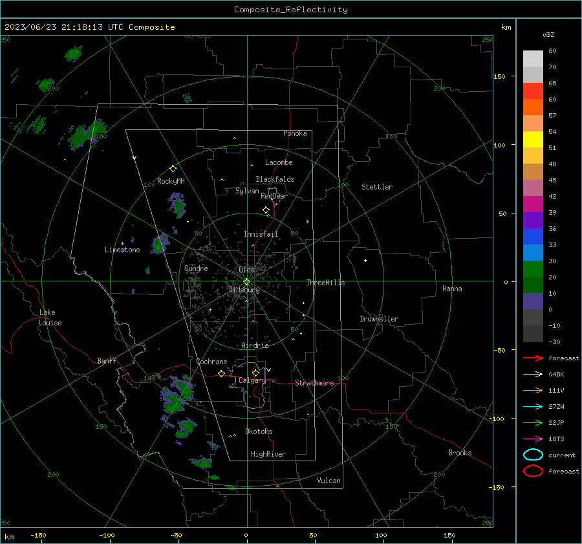Pick the magenta 39–42 dBZ color swatch

point(533,204)
